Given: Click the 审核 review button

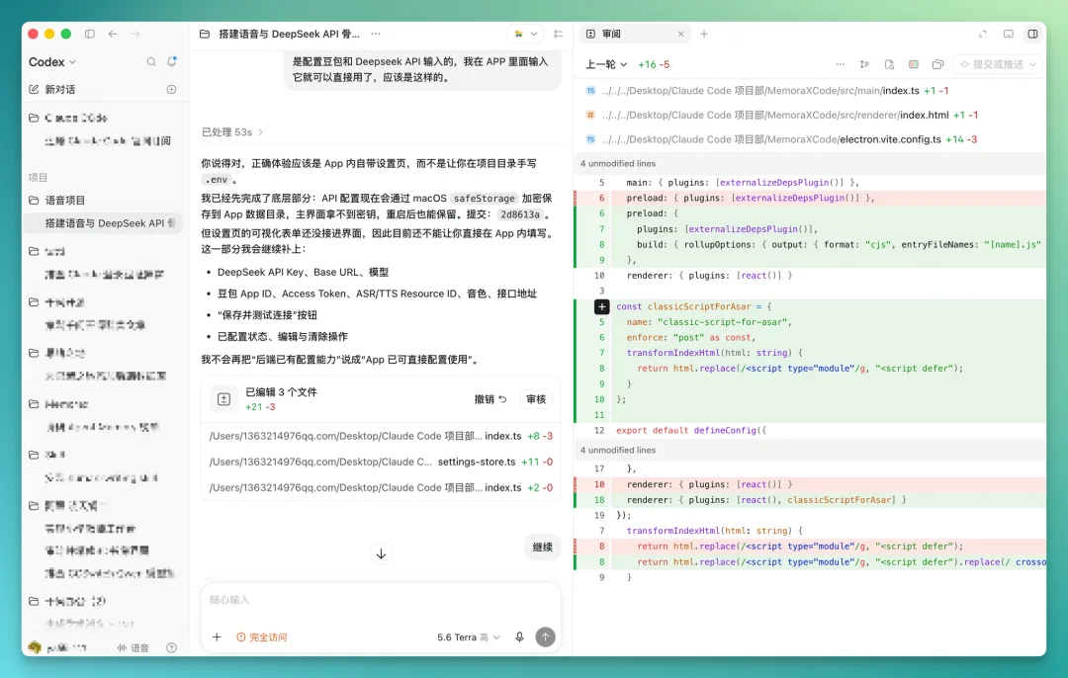Looking at the screenshot, I should [536, 399].
